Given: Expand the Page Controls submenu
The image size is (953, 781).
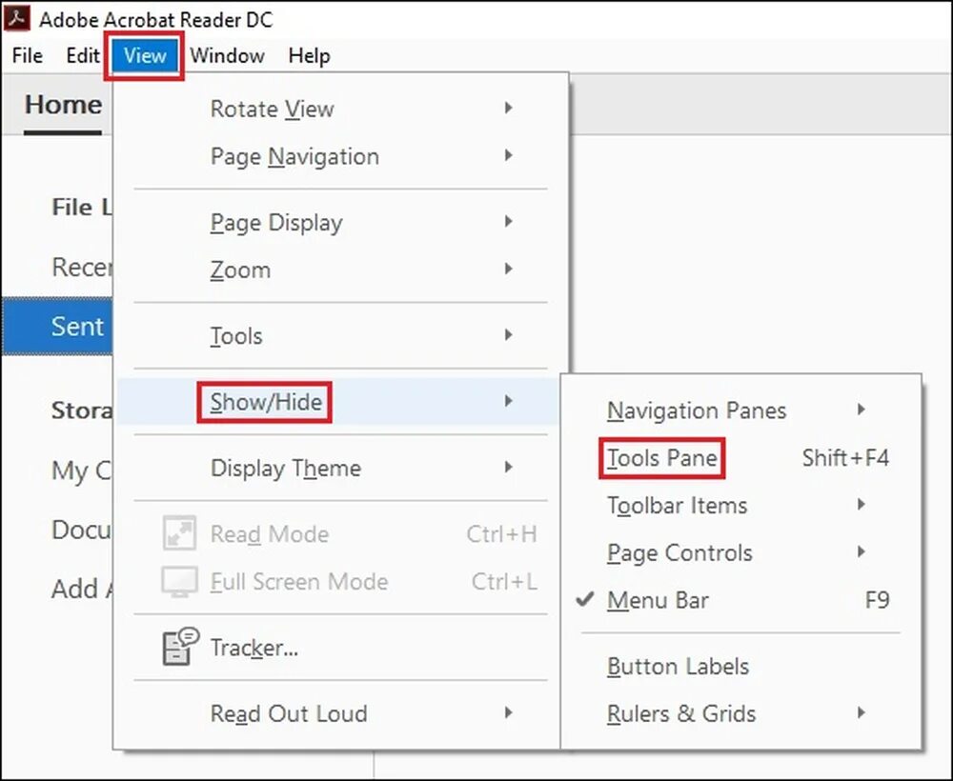Looking at the screenshot, I should [740, 552].
